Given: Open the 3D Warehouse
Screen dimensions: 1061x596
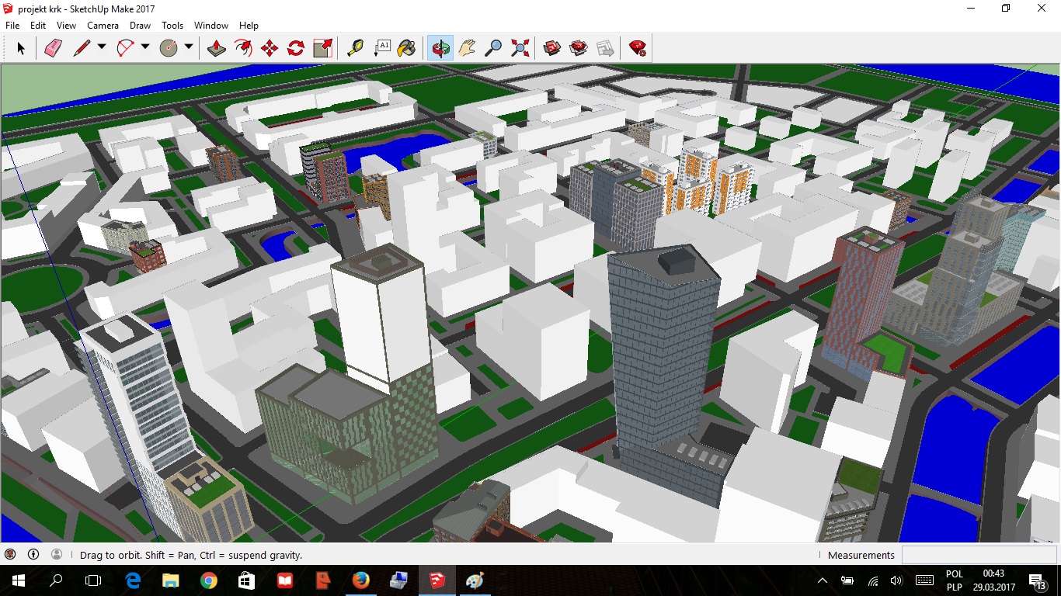Looking at the screenshot, I should point(552,48).
